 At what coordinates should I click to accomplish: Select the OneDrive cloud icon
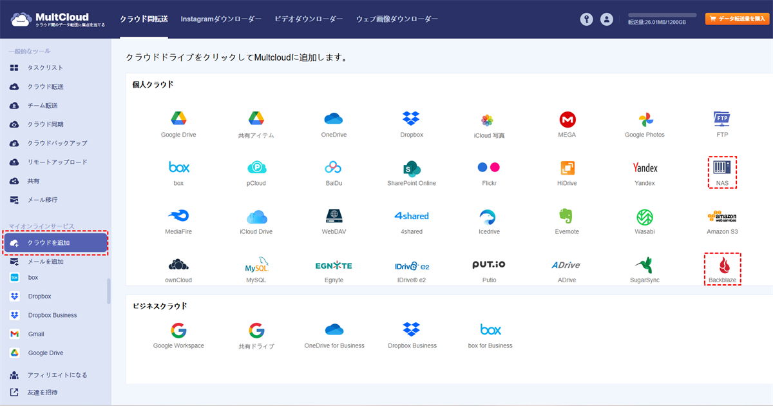coord(334,119)
